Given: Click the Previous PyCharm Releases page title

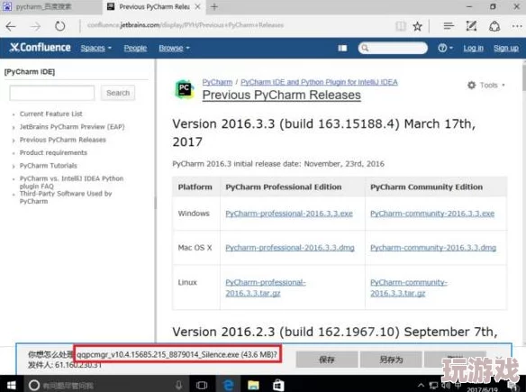Looking at the screenshot, I should (281, 95).
